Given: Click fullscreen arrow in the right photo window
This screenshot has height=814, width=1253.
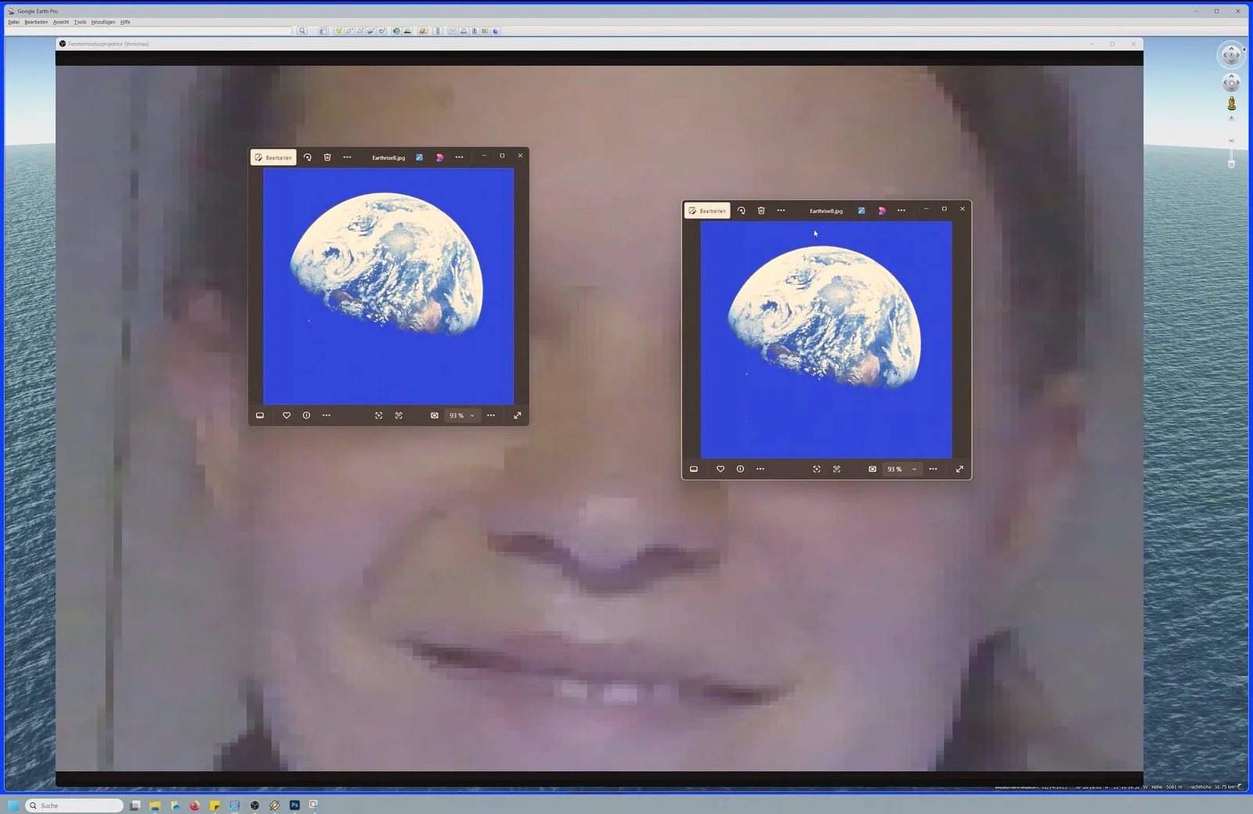Looking at the screenshot, I should coord(959,469).
